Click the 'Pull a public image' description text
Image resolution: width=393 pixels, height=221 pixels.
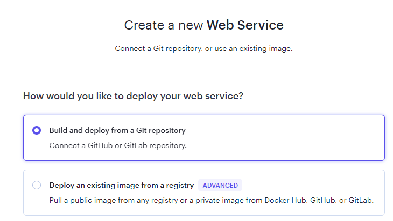[x=211, y=200]
